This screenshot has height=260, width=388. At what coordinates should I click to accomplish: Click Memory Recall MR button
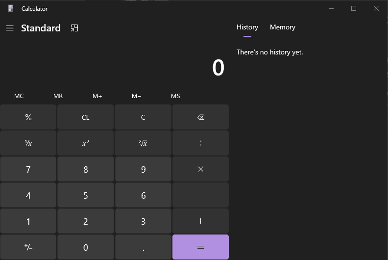coord(58,96)
